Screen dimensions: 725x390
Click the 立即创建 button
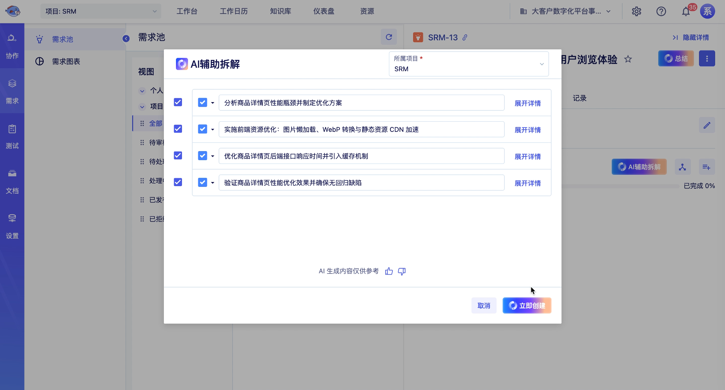(x=527, y=306)
